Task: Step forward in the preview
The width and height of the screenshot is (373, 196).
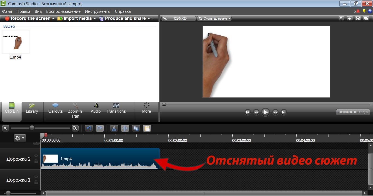Action: point(275,112)
